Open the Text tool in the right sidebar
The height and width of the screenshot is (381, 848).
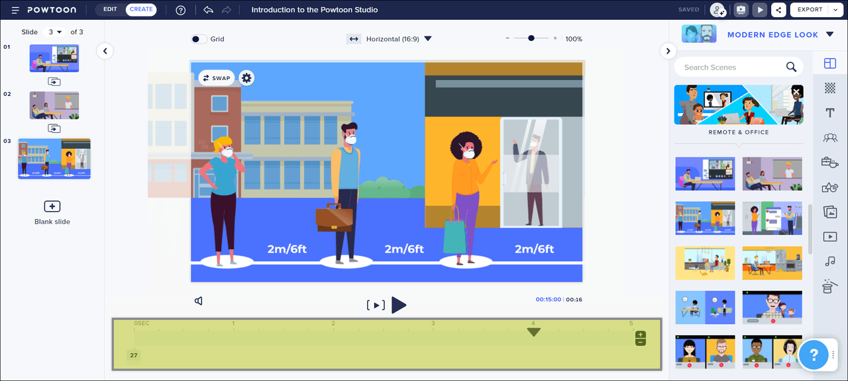point(829,113)
